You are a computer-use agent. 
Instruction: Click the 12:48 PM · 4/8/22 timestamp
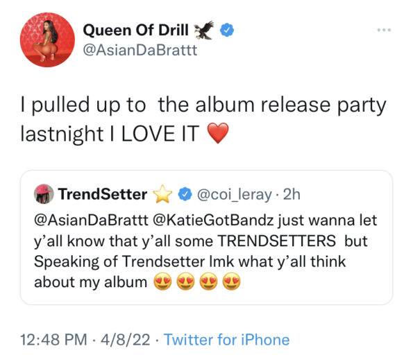click(85, 339)
